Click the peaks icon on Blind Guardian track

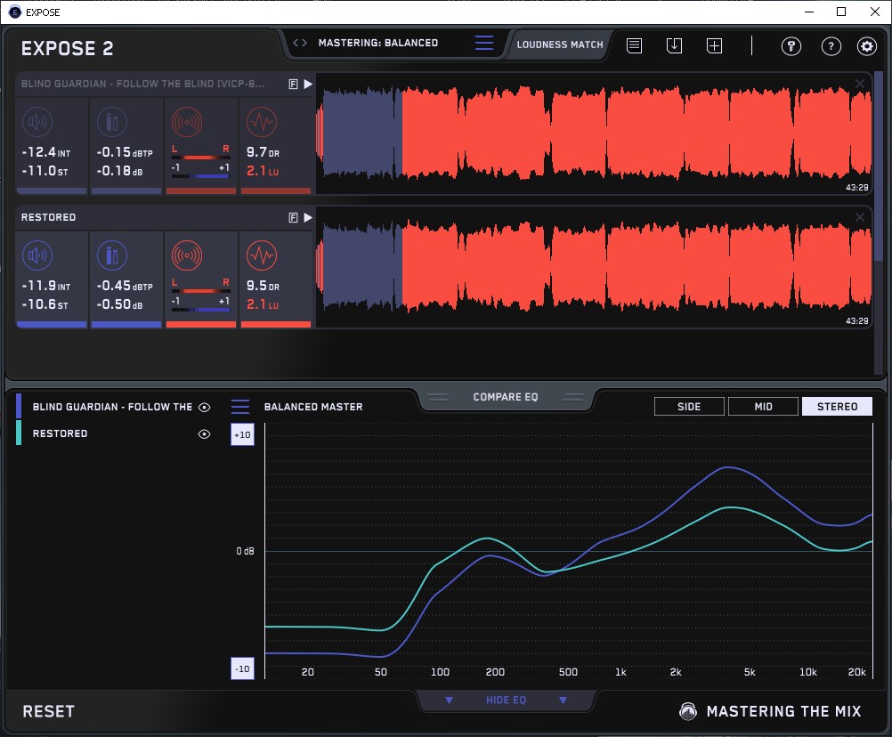tap(112, 122)
